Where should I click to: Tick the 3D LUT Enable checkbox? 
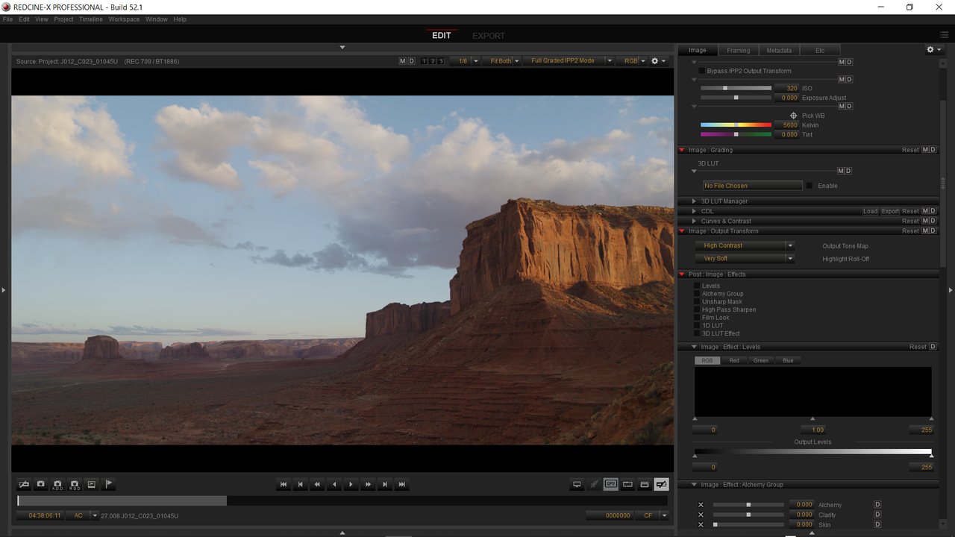(x=810, y=186)
